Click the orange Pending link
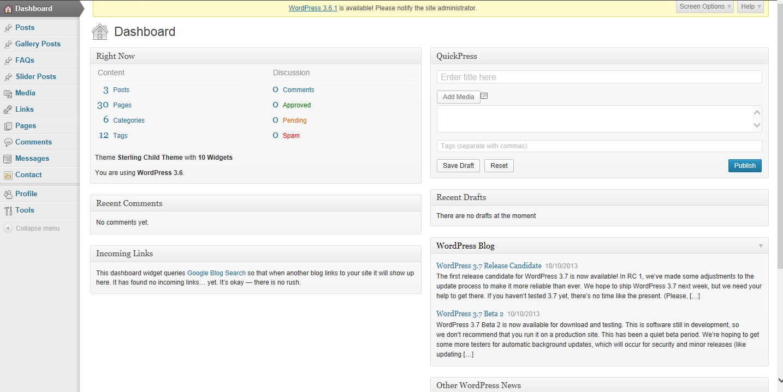The width and height of the screenshot is (783, 392). click(295, 120)
